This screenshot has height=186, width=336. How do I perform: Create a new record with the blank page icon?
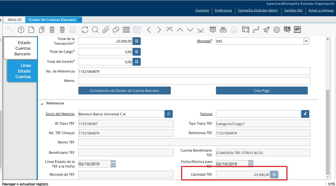pos(31,30)
